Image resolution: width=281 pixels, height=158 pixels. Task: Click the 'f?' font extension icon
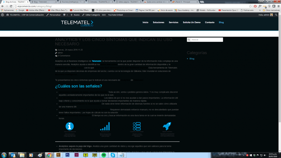pos(260,6)
